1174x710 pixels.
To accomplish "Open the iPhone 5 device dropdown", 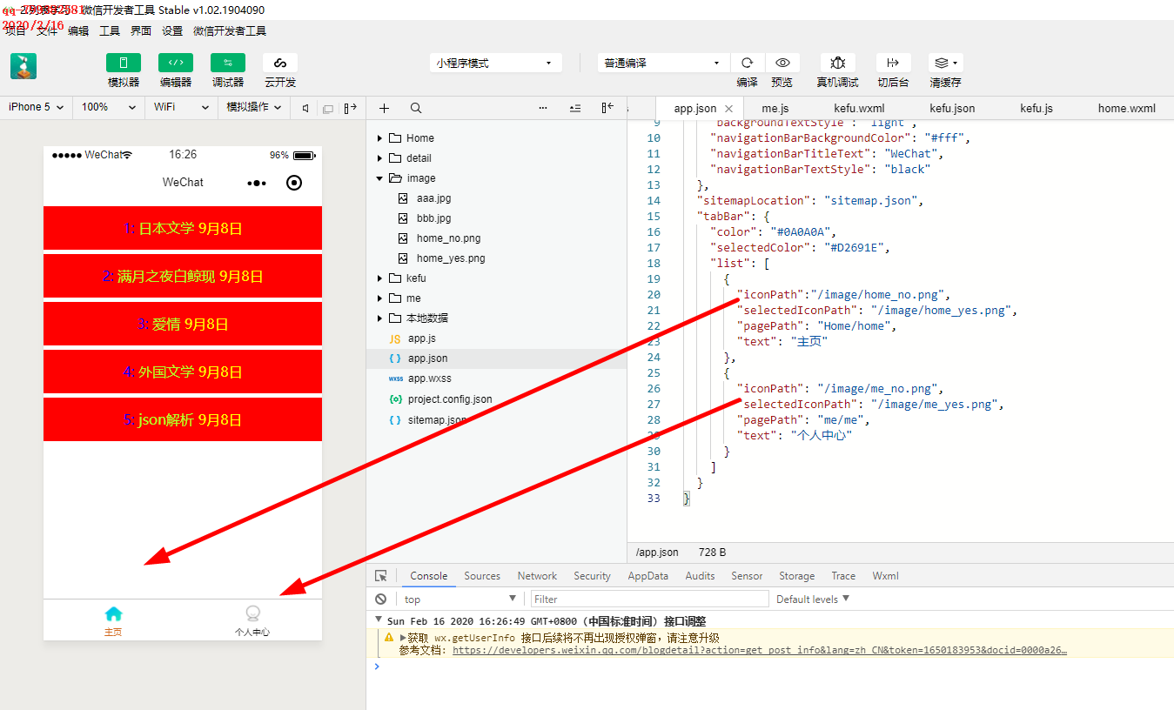I will point(35,107).
